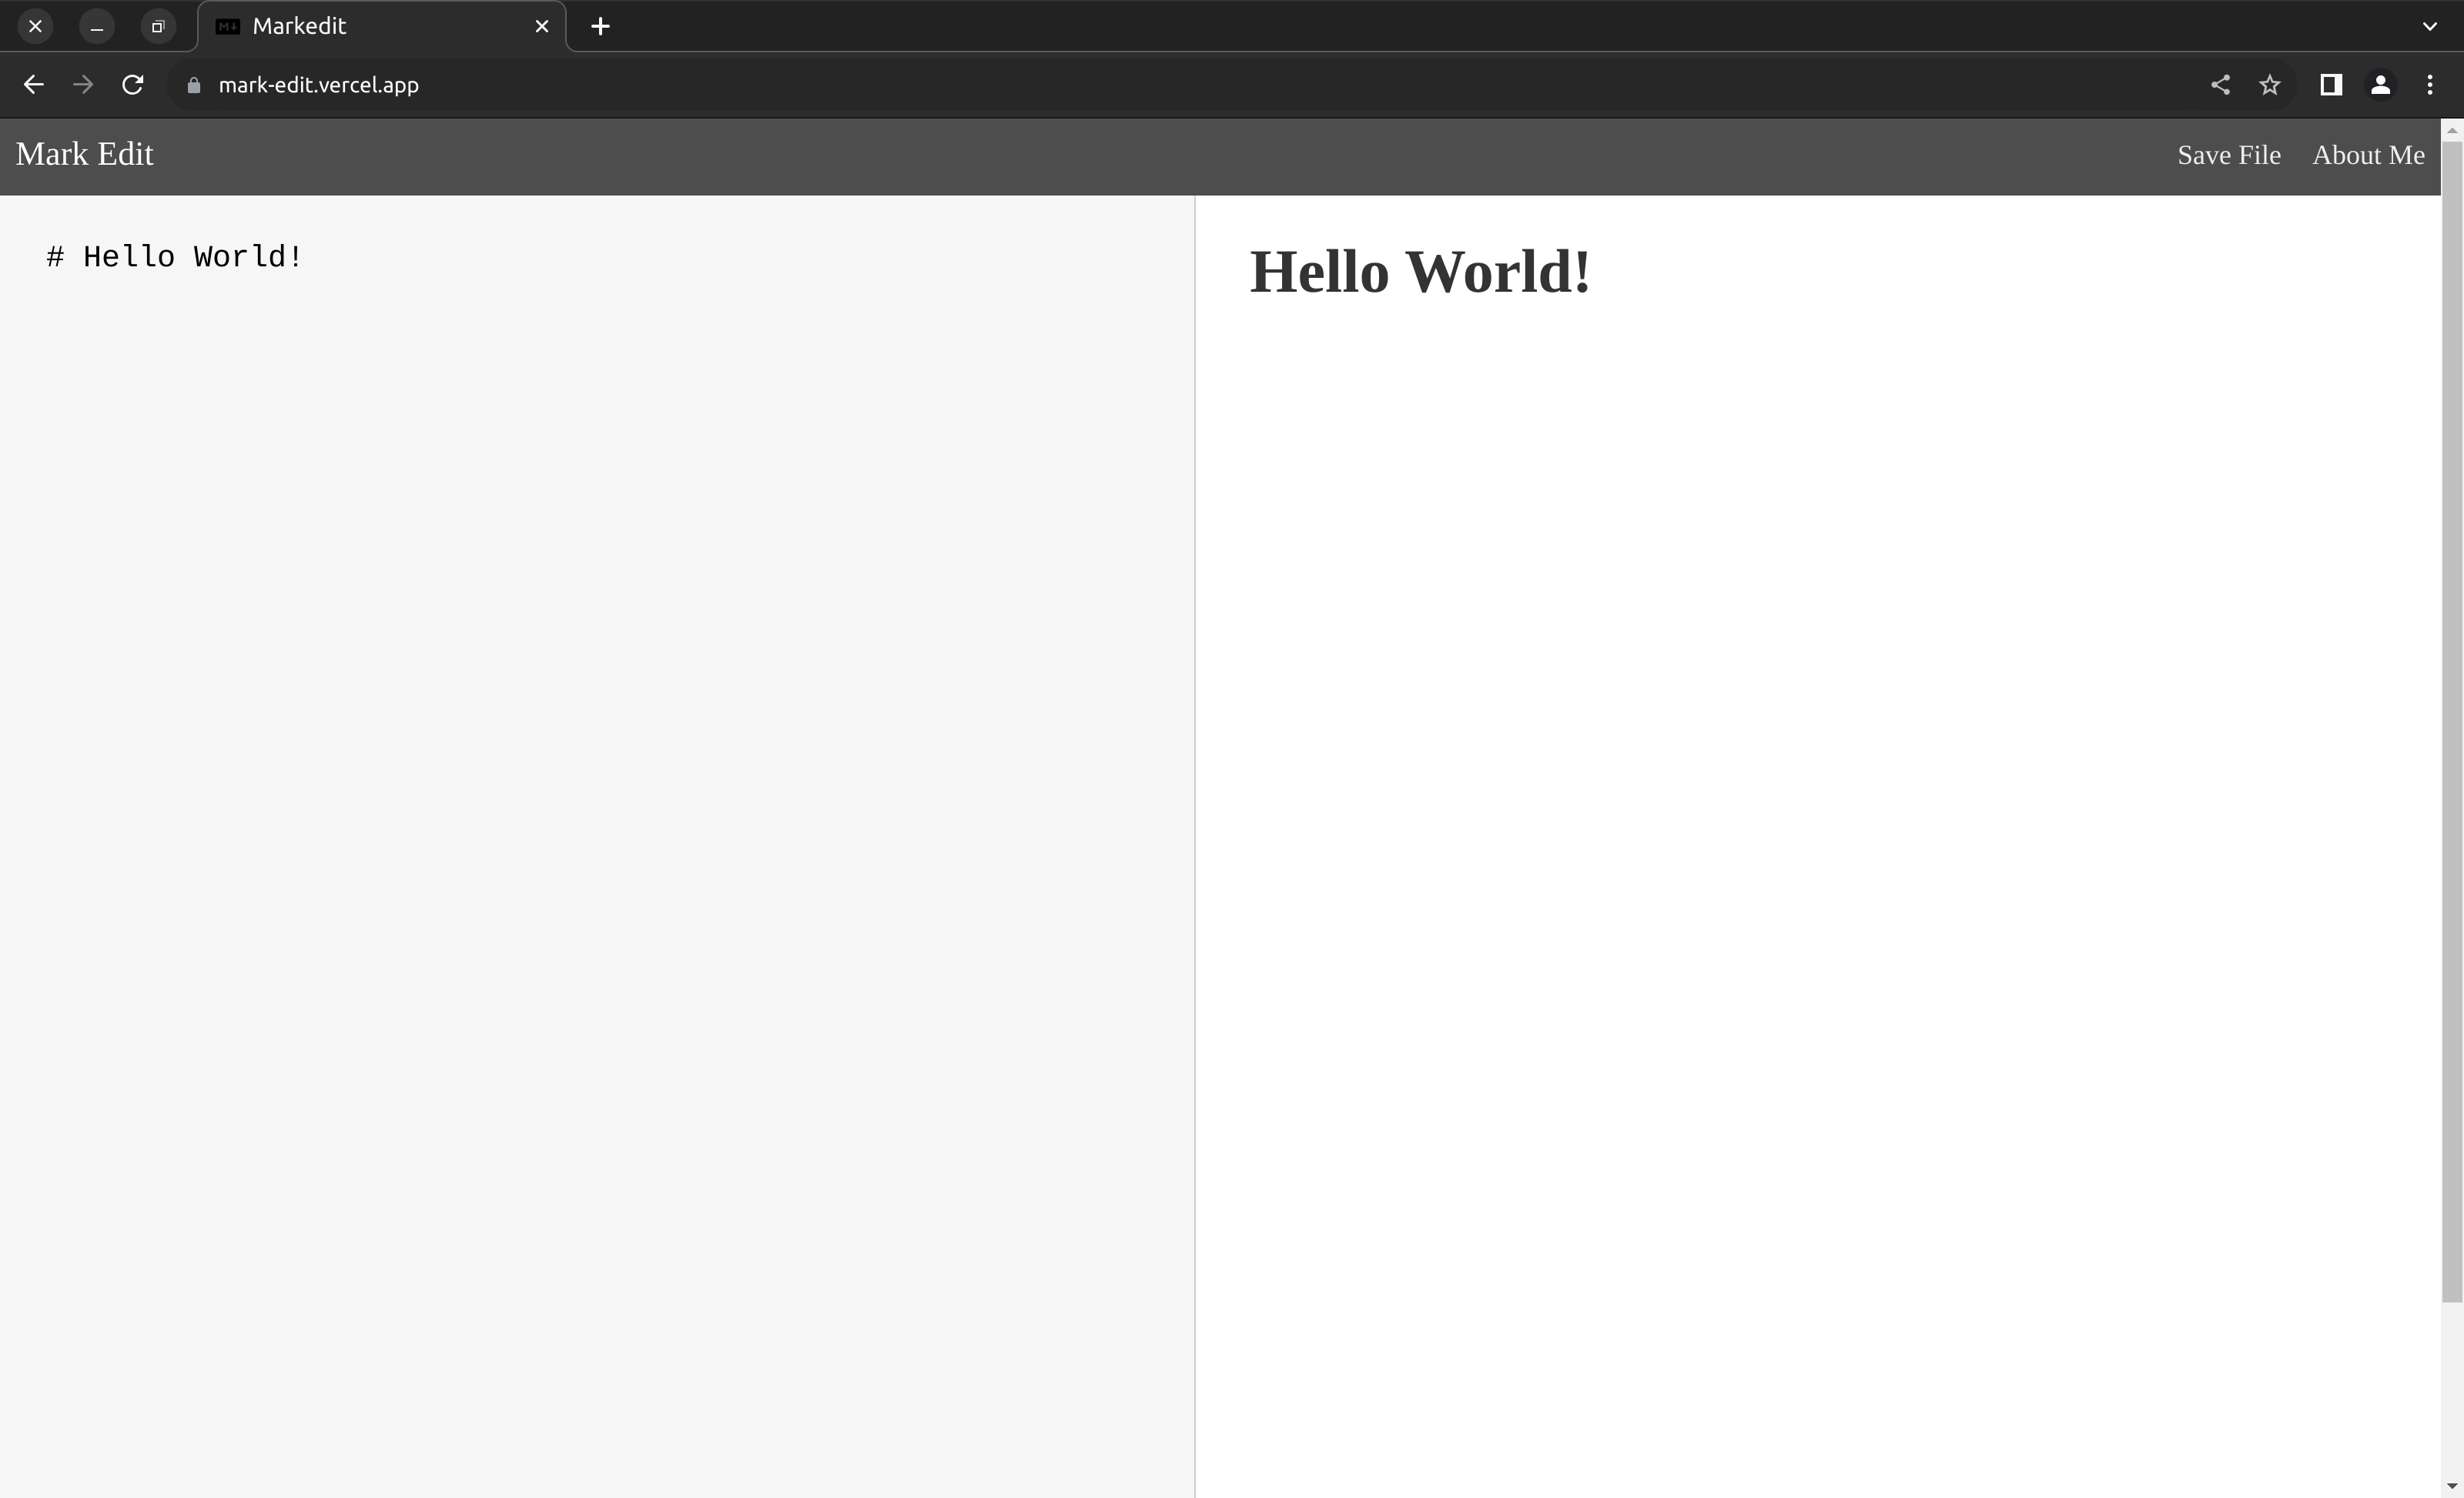Open the About Me link

[x=2368, y=155]
